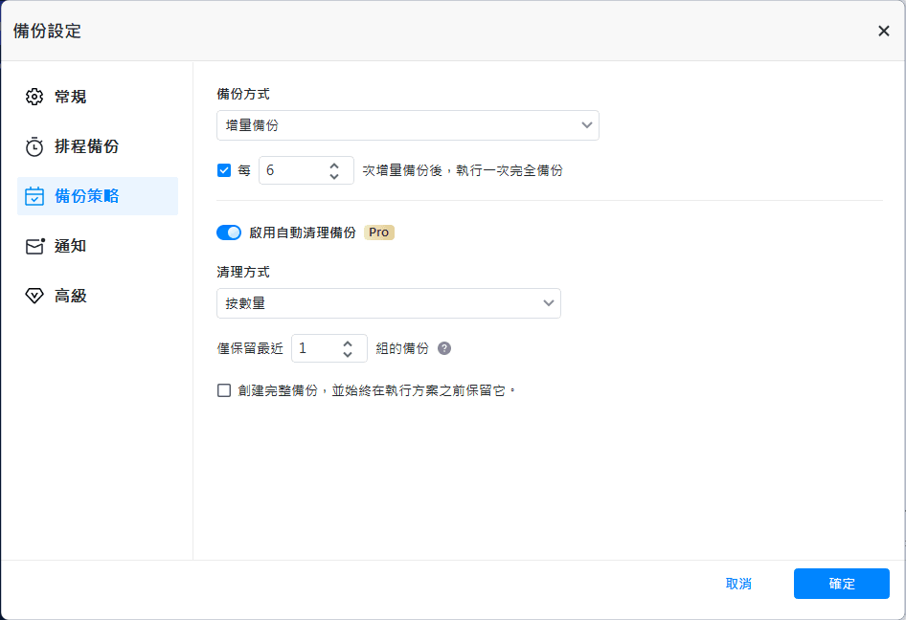Viewport: 906px width, 620px height.
Task: Click the gear icon beside 常規
Action: coord(34,97)
